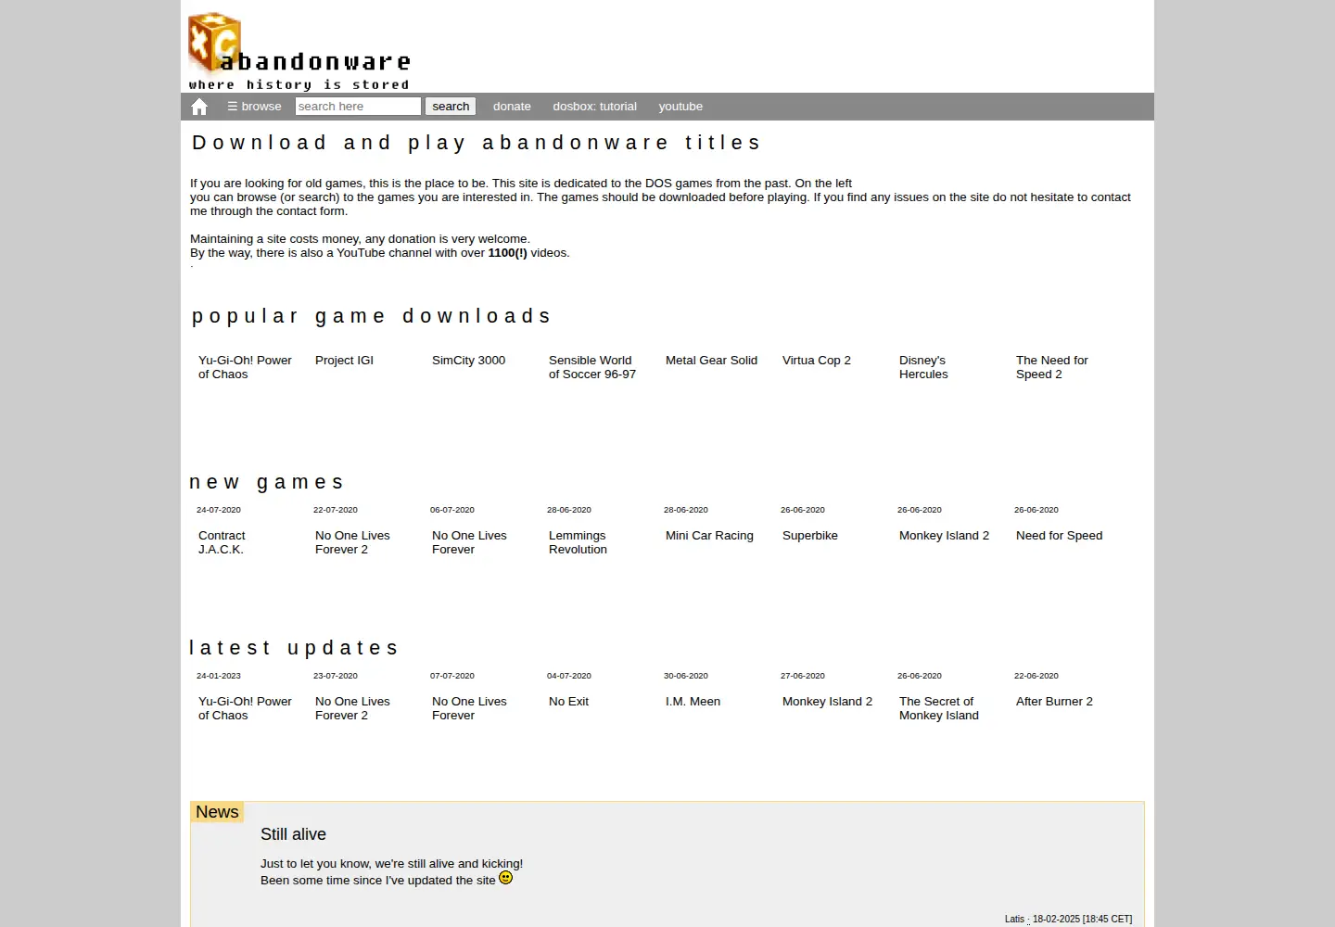This screenshot has height=927, width=1335.
Task: Choose After Burner 2
Action: pos(1054,702)
